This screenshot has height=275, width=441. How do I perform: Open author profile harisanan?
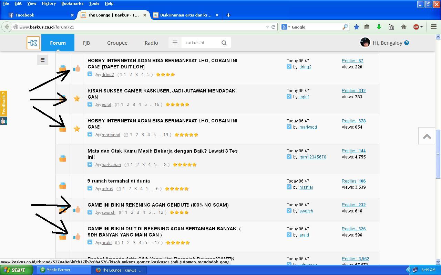[x=111, y=165]
